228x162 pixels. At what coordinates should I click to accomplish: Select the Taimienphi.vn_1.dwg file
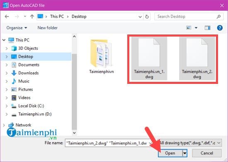149,58
